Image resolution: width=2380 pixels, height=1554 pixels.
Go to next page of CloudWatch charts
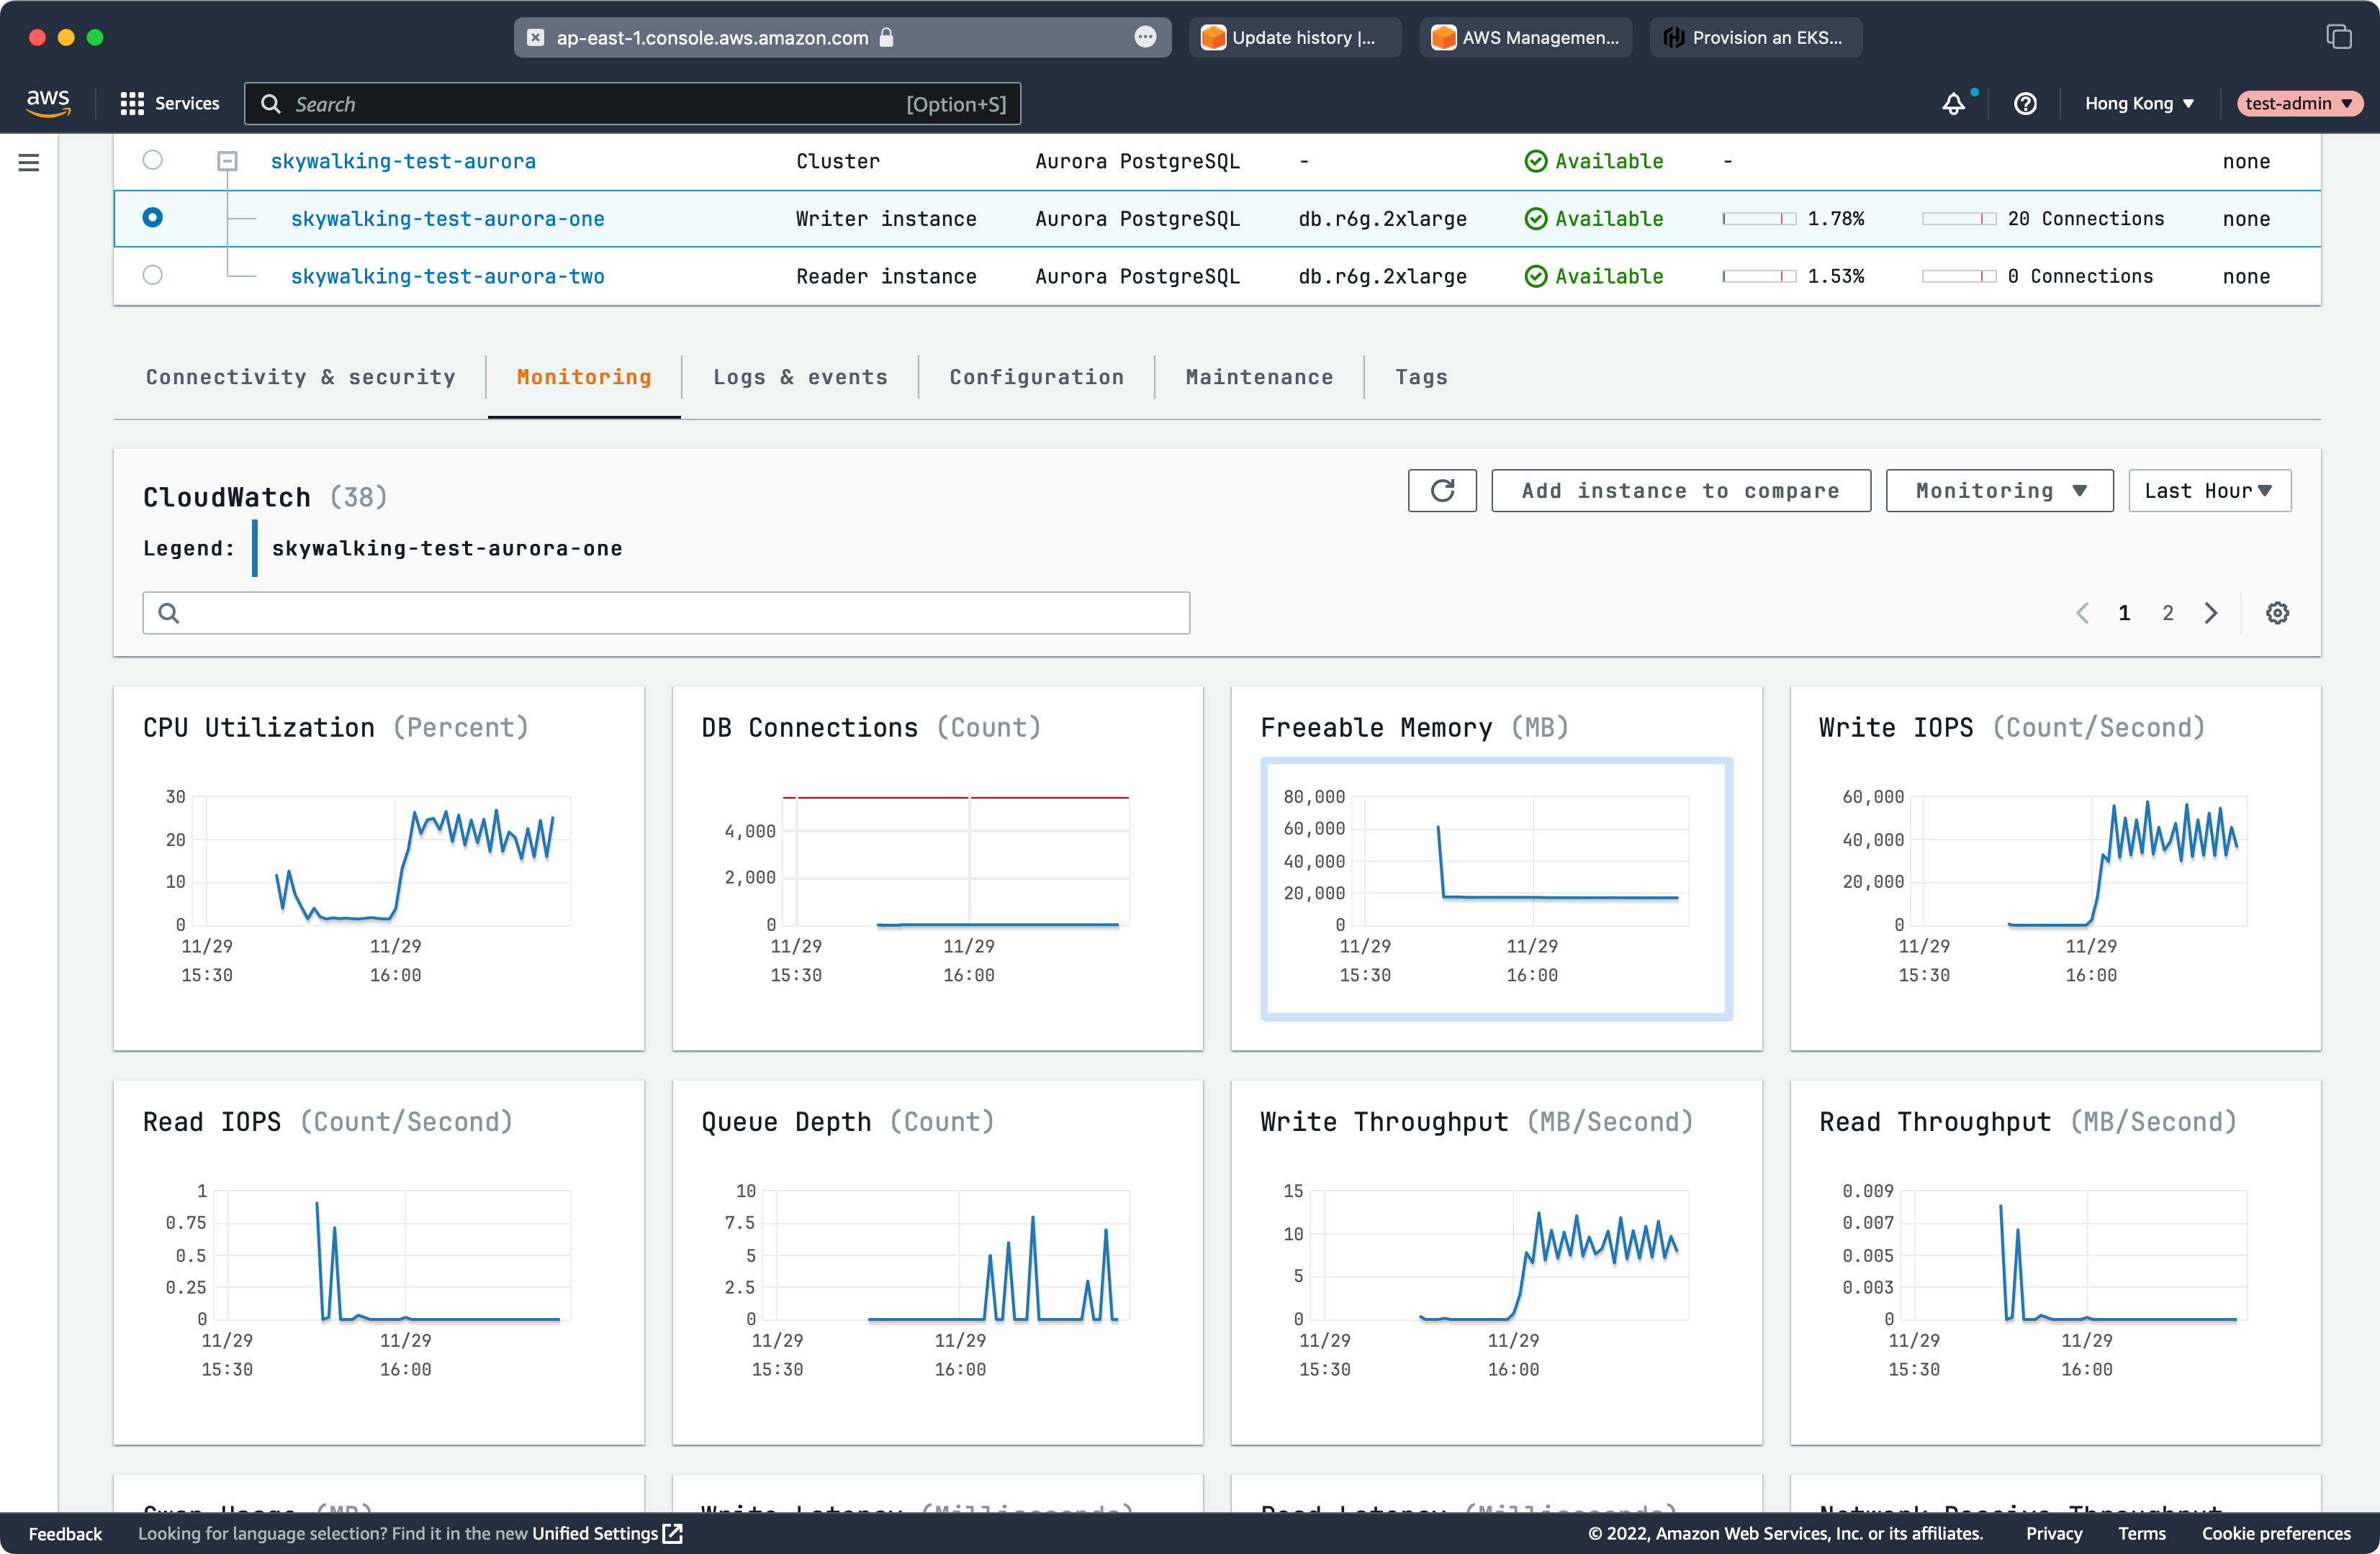point(2211,612)
